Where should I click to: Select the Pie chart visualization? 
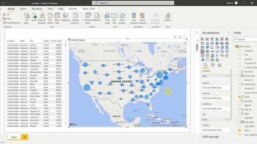pyautogui.click(x=217, y=47)
